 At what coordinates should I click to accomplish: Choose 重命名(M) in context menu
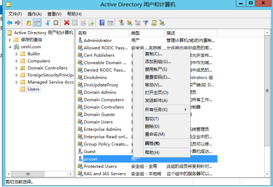pyautogui.click(x=161, y=134)
